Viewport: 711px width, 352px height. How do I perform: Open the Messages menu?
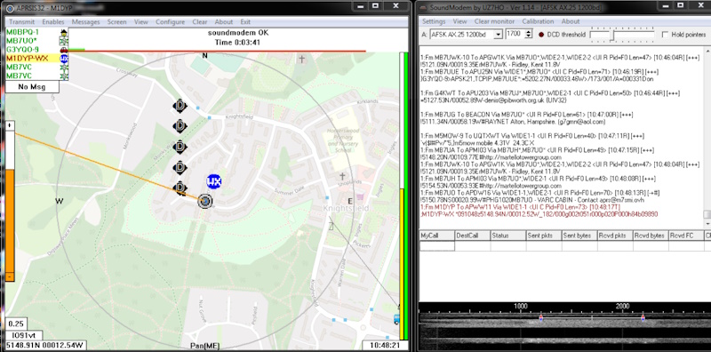[x=85, y=21]
